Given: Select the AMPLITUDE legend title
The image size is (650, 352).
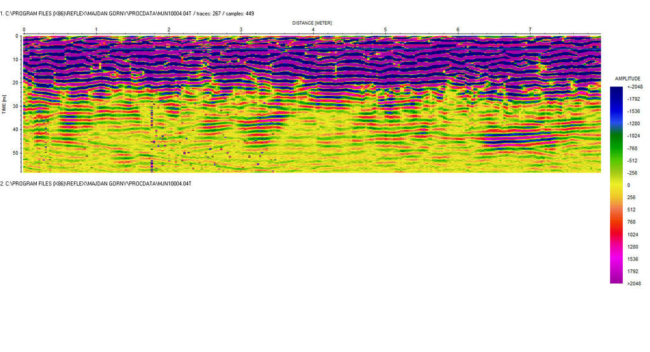Looking at the screenshot, I should click(x=627, y=79).
